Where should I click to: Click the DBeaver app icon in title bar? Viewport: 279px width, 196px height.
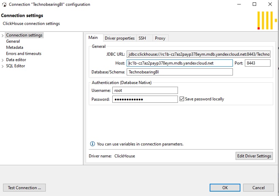(4, 4)
